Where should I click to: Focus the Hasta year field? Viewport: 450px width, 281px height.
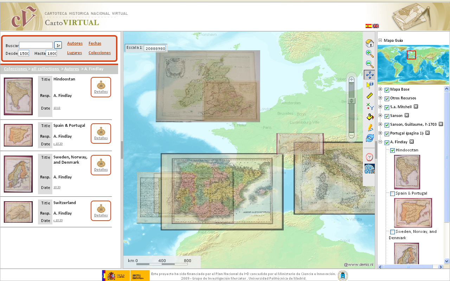click(x=51, y=53)
